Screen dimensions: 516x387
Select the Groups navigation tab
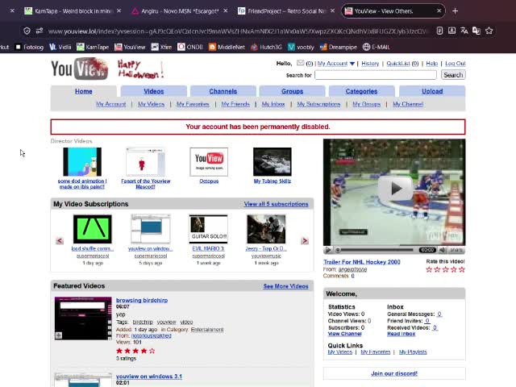[x=292, y=91]
